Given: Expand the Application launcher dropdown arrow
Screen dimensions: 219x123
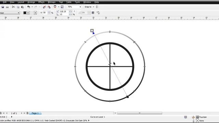Looking at the screenshot, I should pos(59,7).
